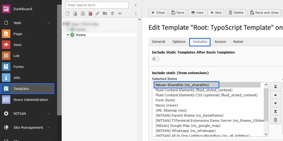The width and height of the screenshot is (283, 141).
Task: Click the Web module document icon
Action: click(x=6, y=23)
